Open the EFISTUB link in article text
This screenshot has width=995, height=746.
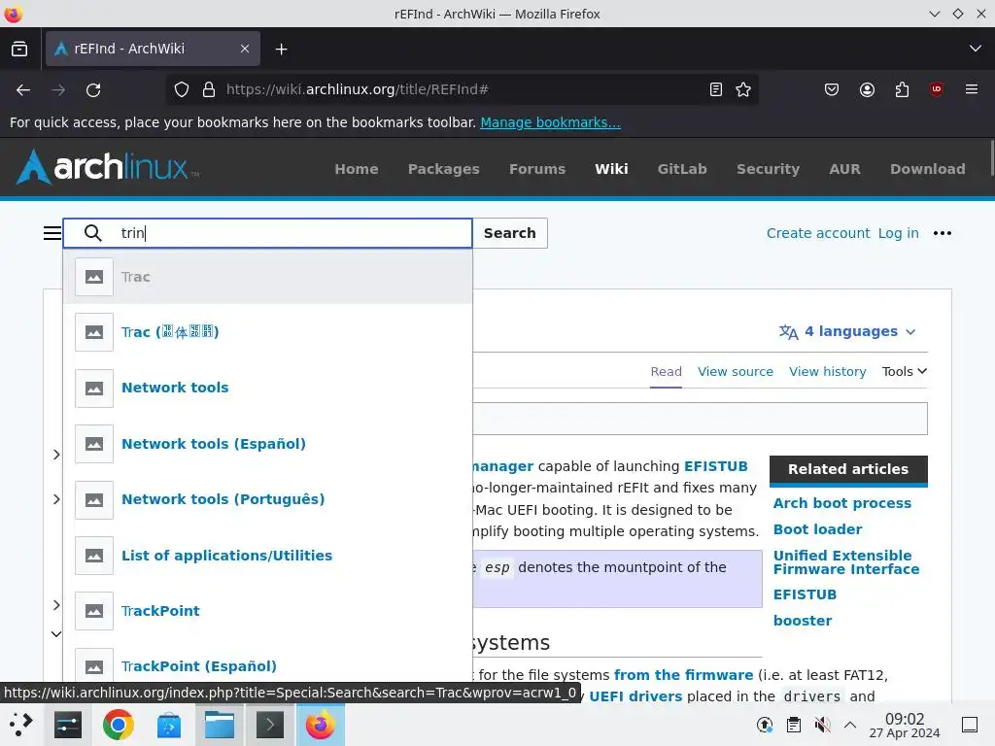coord(715,466)
